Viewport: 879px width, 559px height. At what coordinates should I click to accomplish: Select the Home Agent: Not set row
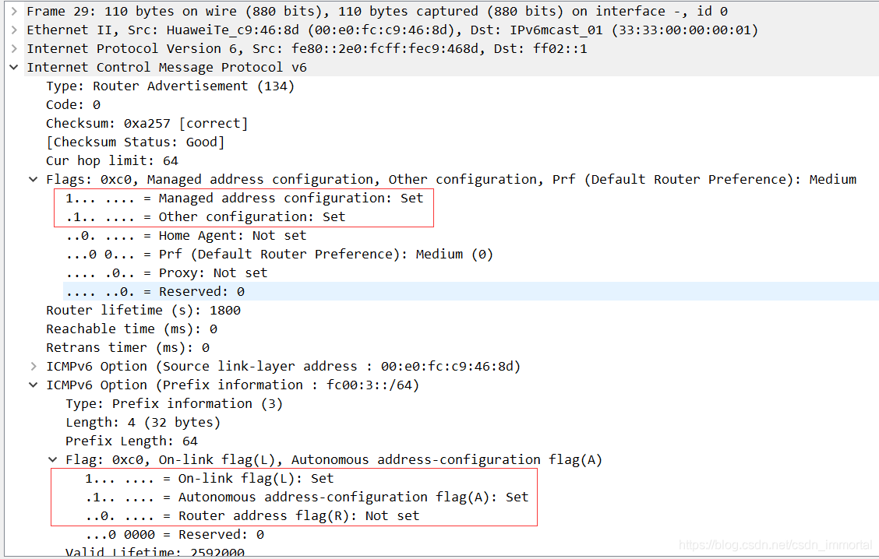(x=186, y=236)
